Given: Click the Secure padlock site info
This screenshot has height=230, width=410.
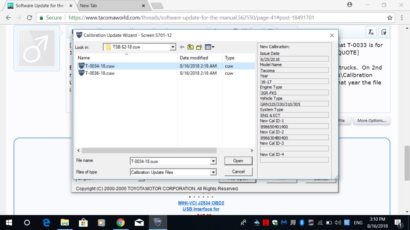Looking at the screenshot, I should pos(50,18).
